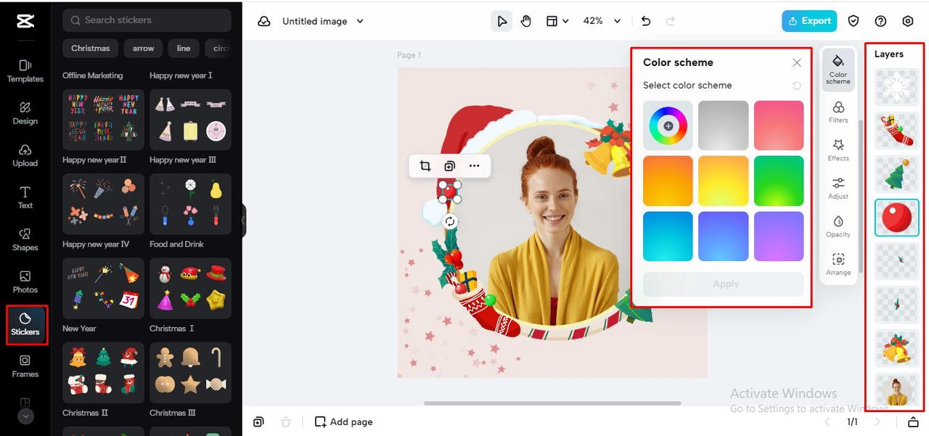Choose the green gradient color scheme

tap(779, 181)
